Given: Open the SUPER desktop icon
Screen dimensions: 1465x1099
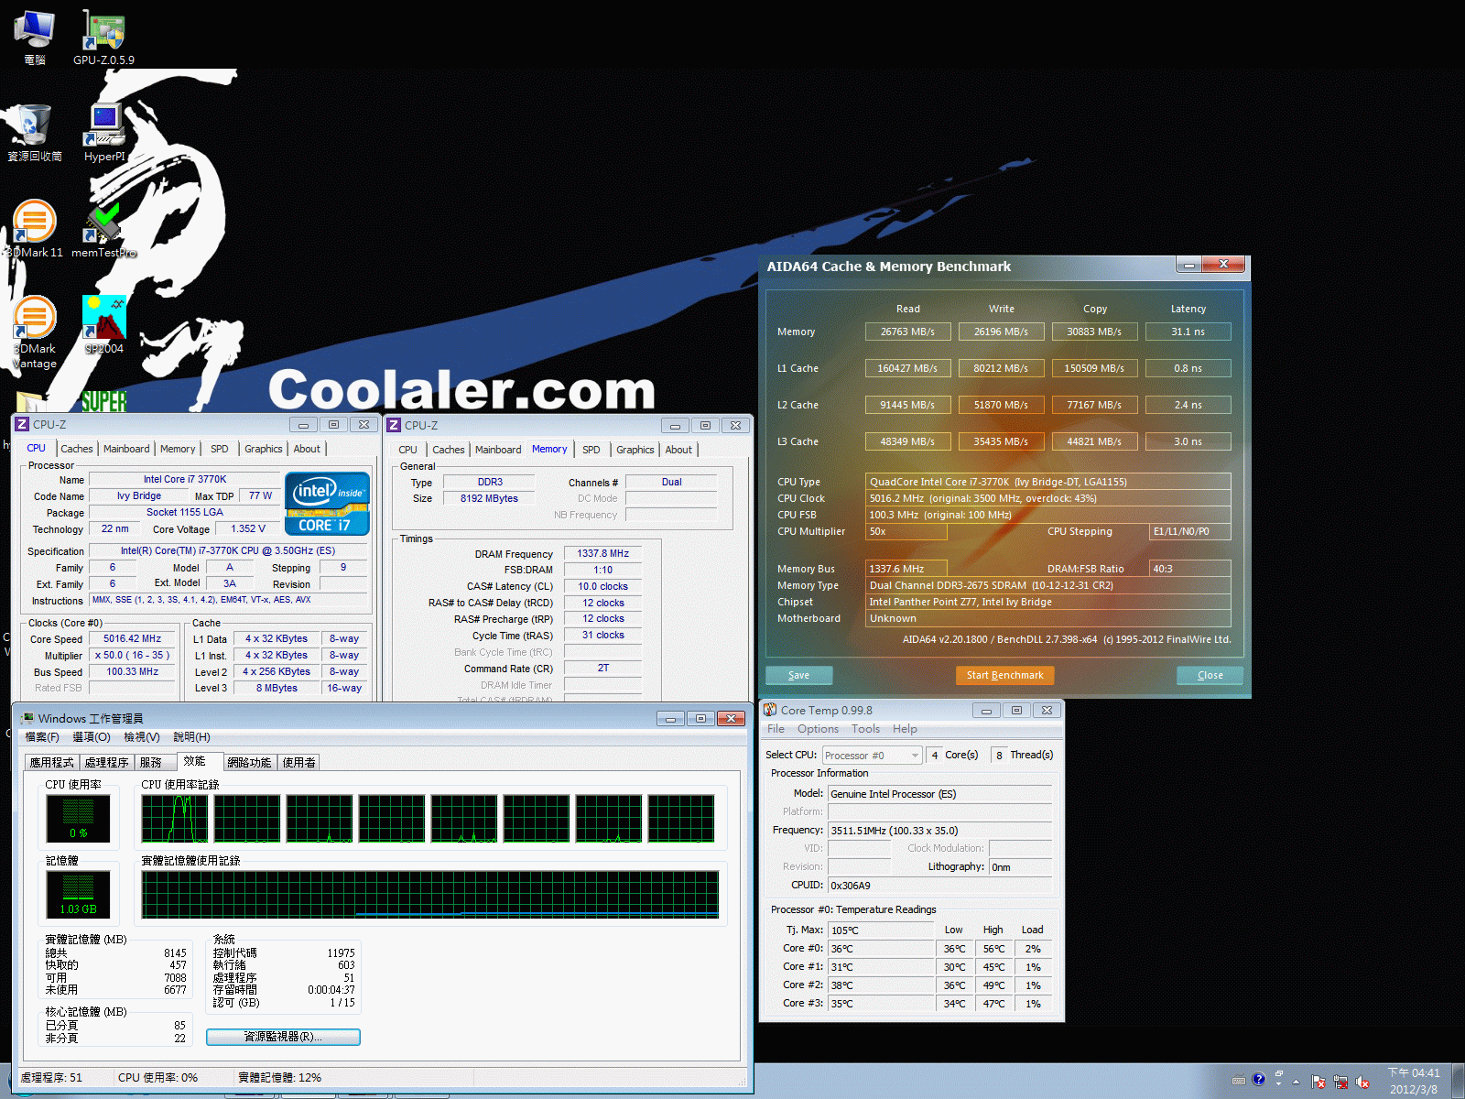Looking at the screenshot, I should (103, 401).
